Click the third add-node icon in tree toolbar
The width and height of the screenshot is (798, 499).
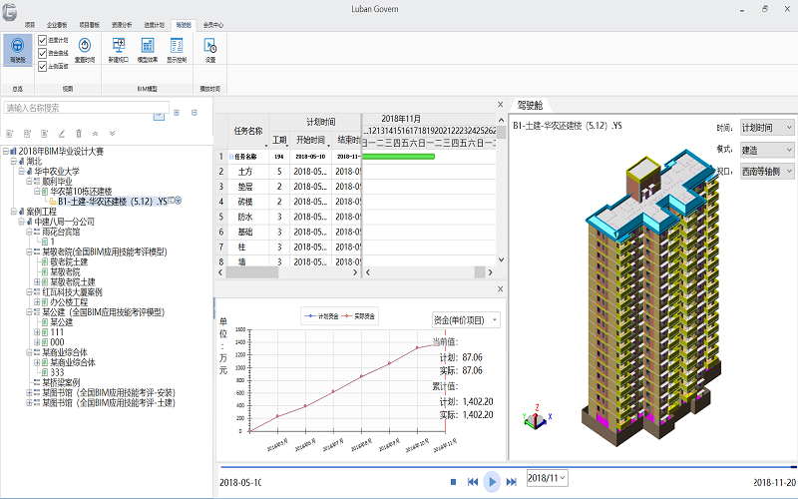44,134
